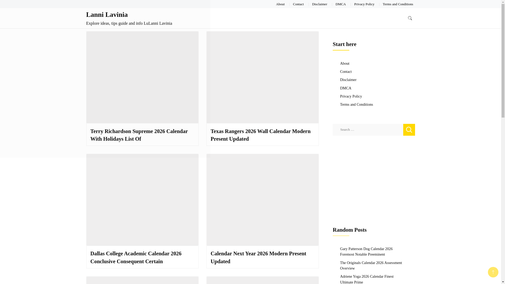The width and height of the screenshot is (505, 284).
Task: Open Gary Patterson Dog Calendar 2026 post
Action: (366, 251)
